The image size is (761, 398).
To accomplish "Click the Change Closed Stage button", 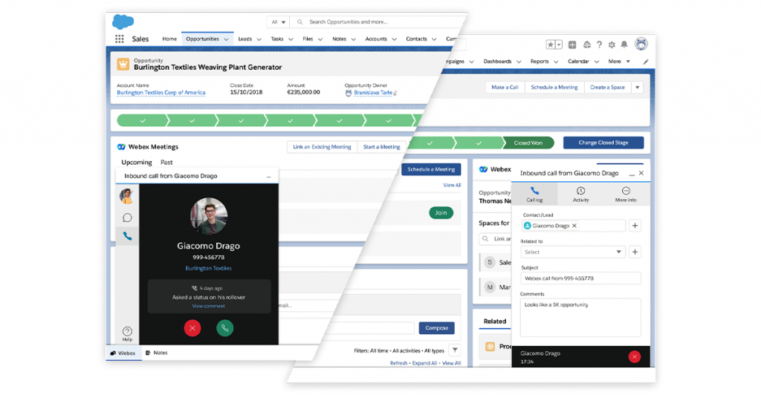I will pyautogui.click(x=603, y=143).
